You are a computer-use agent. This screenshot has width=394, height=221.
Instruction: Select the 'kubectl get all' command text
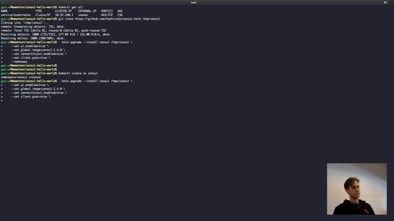(x=71, y=7)
